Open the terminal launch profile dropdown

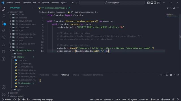[x=163, y=75]
